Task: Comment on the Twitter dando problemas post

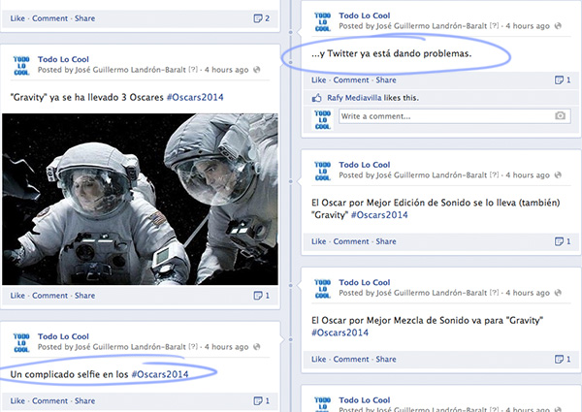Action: point(351,80)
